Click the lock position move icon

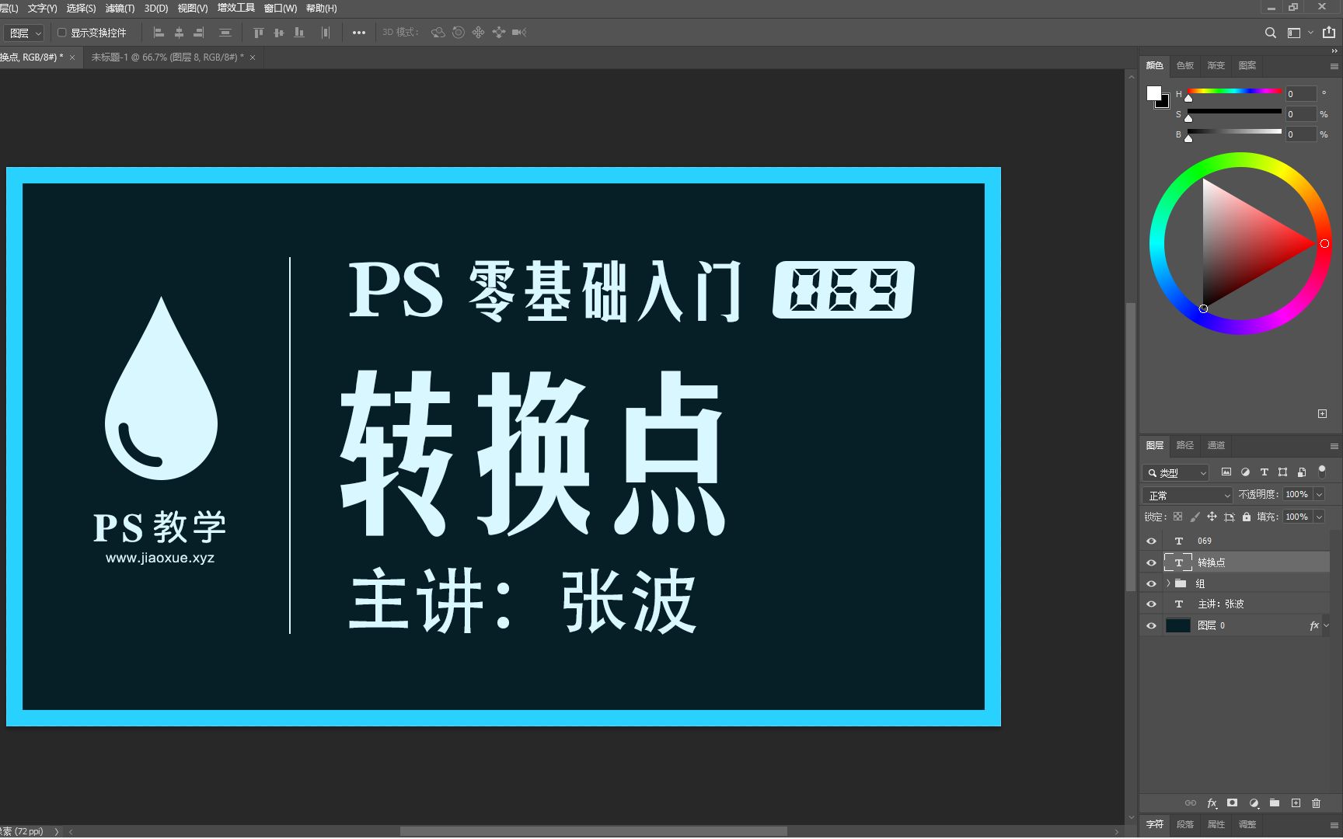coord(1212,517)
